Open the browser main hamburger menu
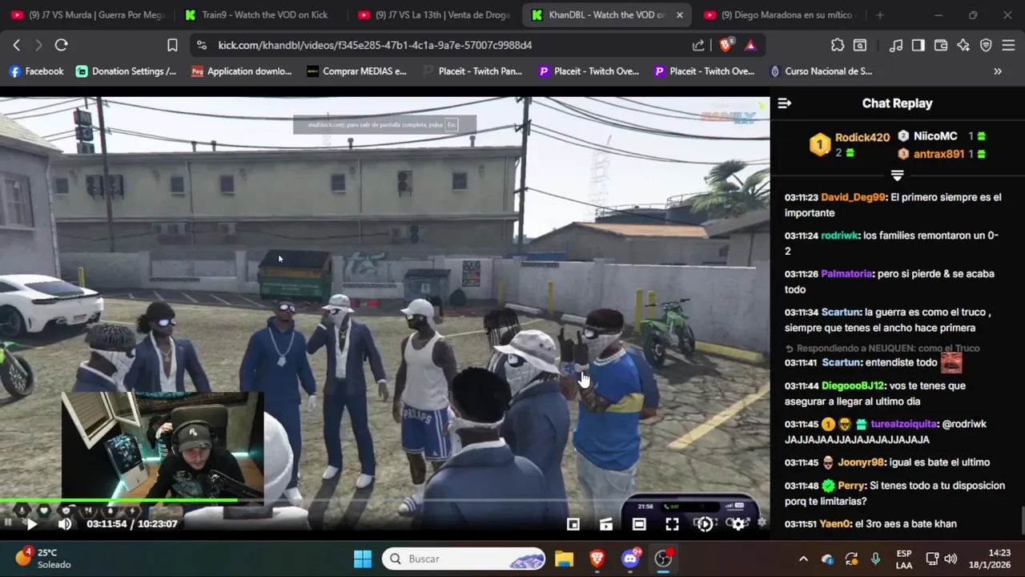Screen dimensions: 1025x577 pyautogui.click(x=1008, y=46)
